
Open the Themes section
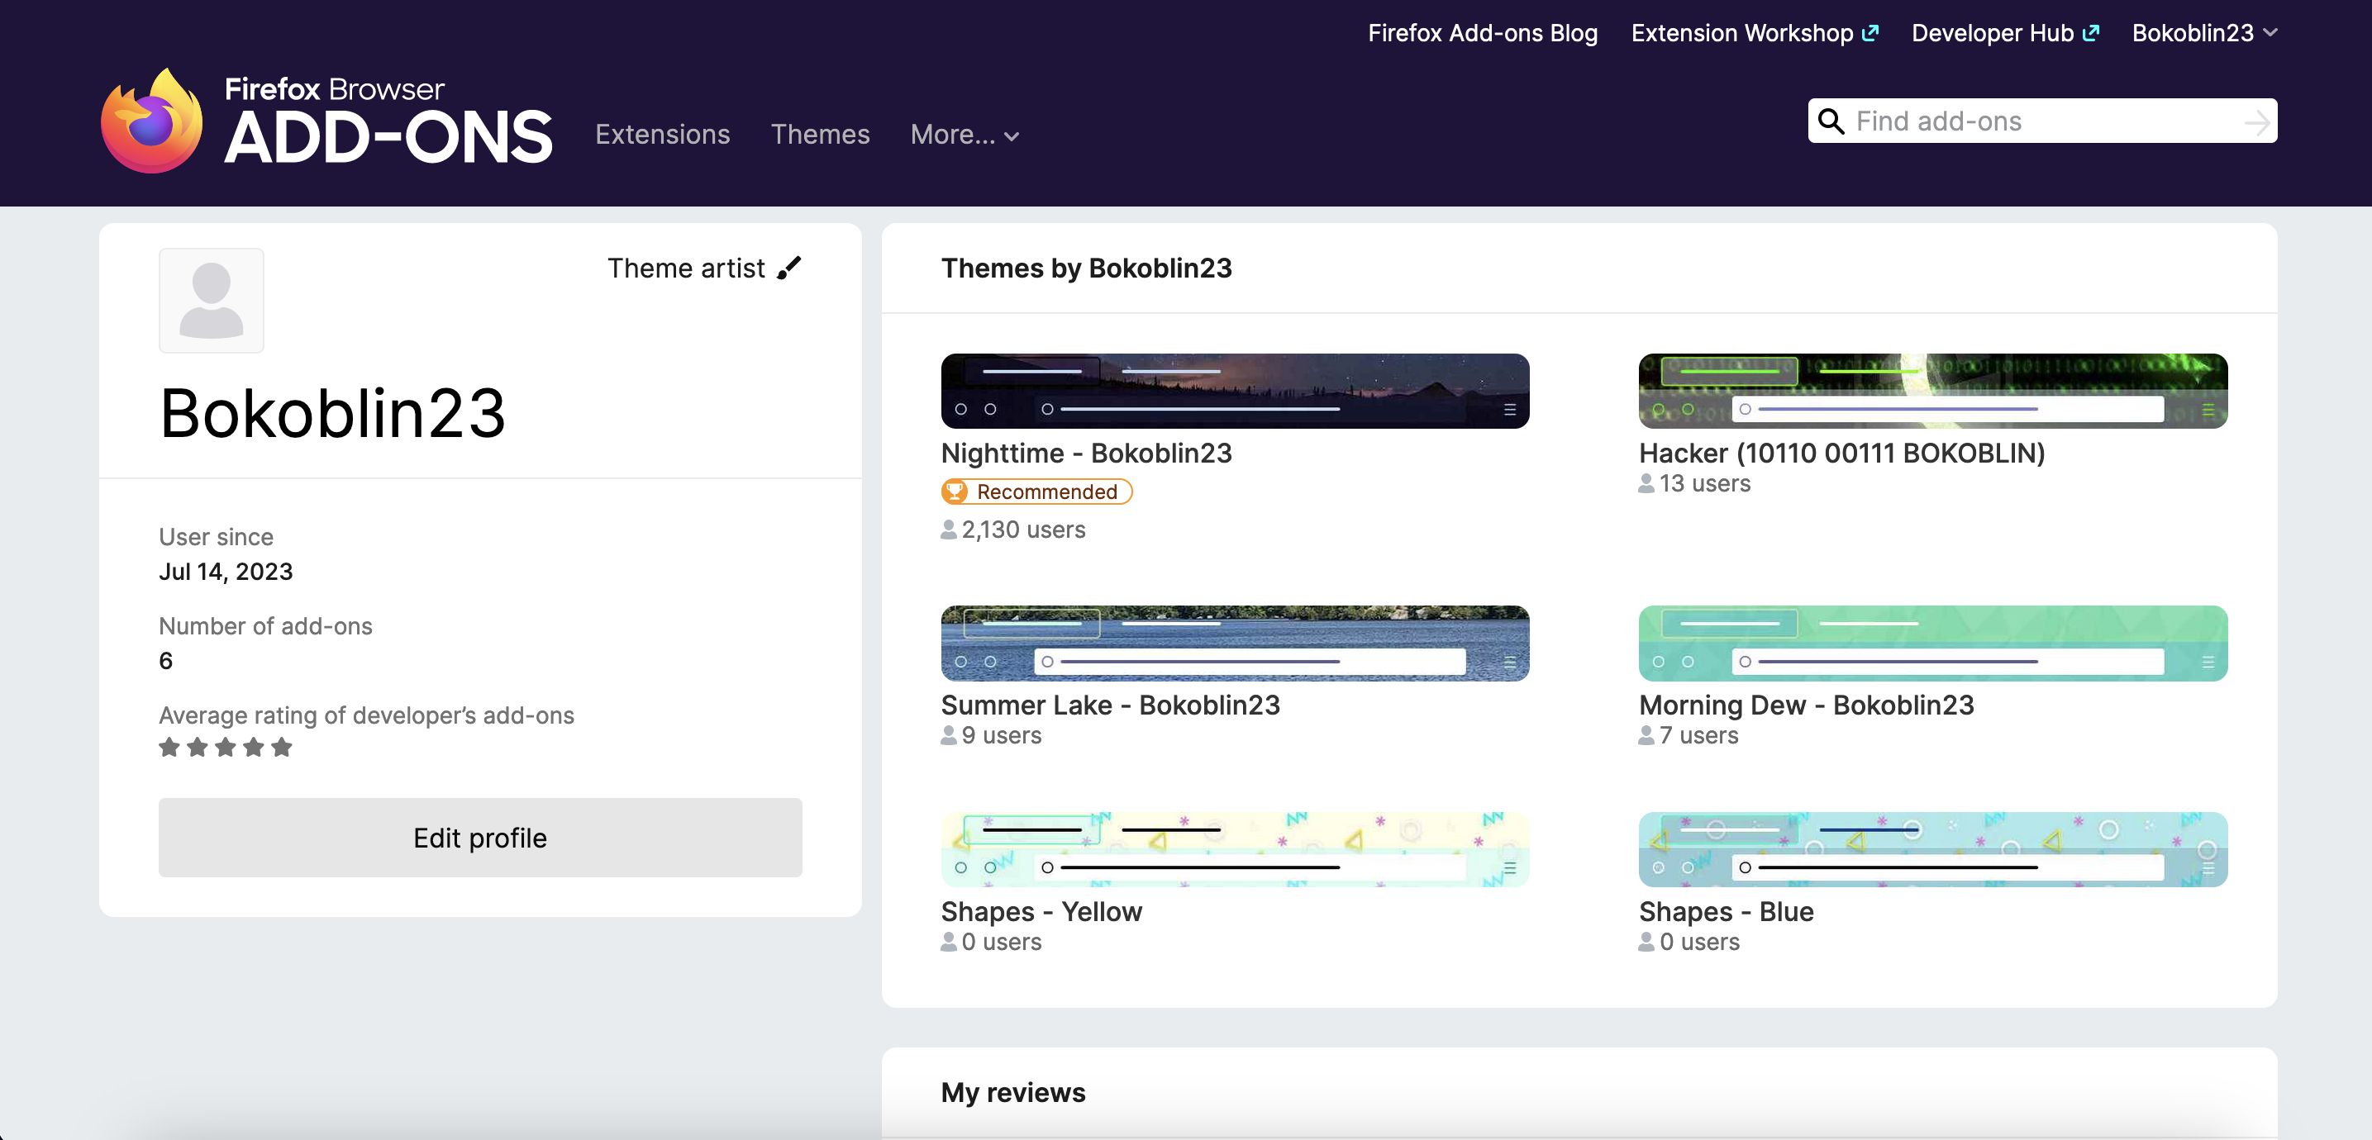[820, 135]
